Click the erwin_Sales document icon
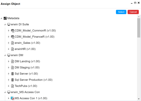 click(x=12, y=43)
